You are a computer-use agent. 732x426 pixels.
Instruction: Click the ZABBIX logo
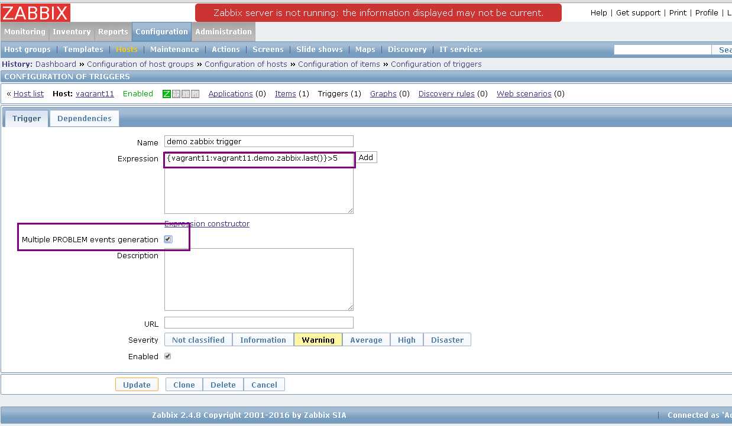pyautogui.click(x=36, y=12)
